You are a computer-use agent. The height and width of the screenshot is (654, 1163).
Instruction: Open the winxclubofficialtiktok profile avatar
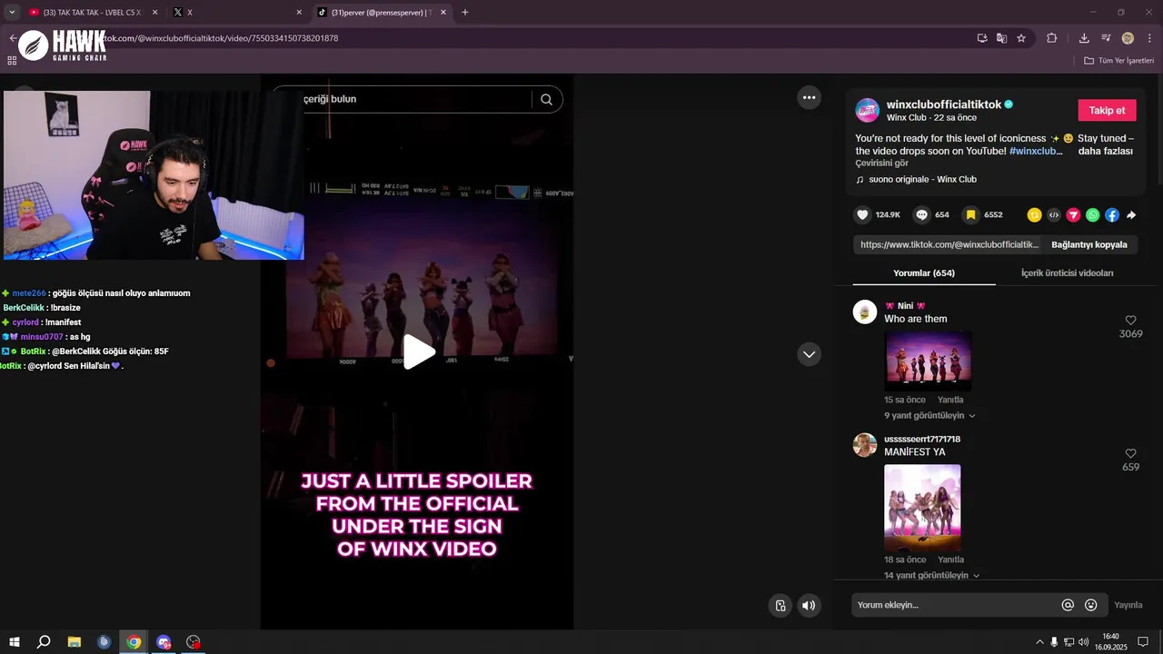tap(868, 110)
